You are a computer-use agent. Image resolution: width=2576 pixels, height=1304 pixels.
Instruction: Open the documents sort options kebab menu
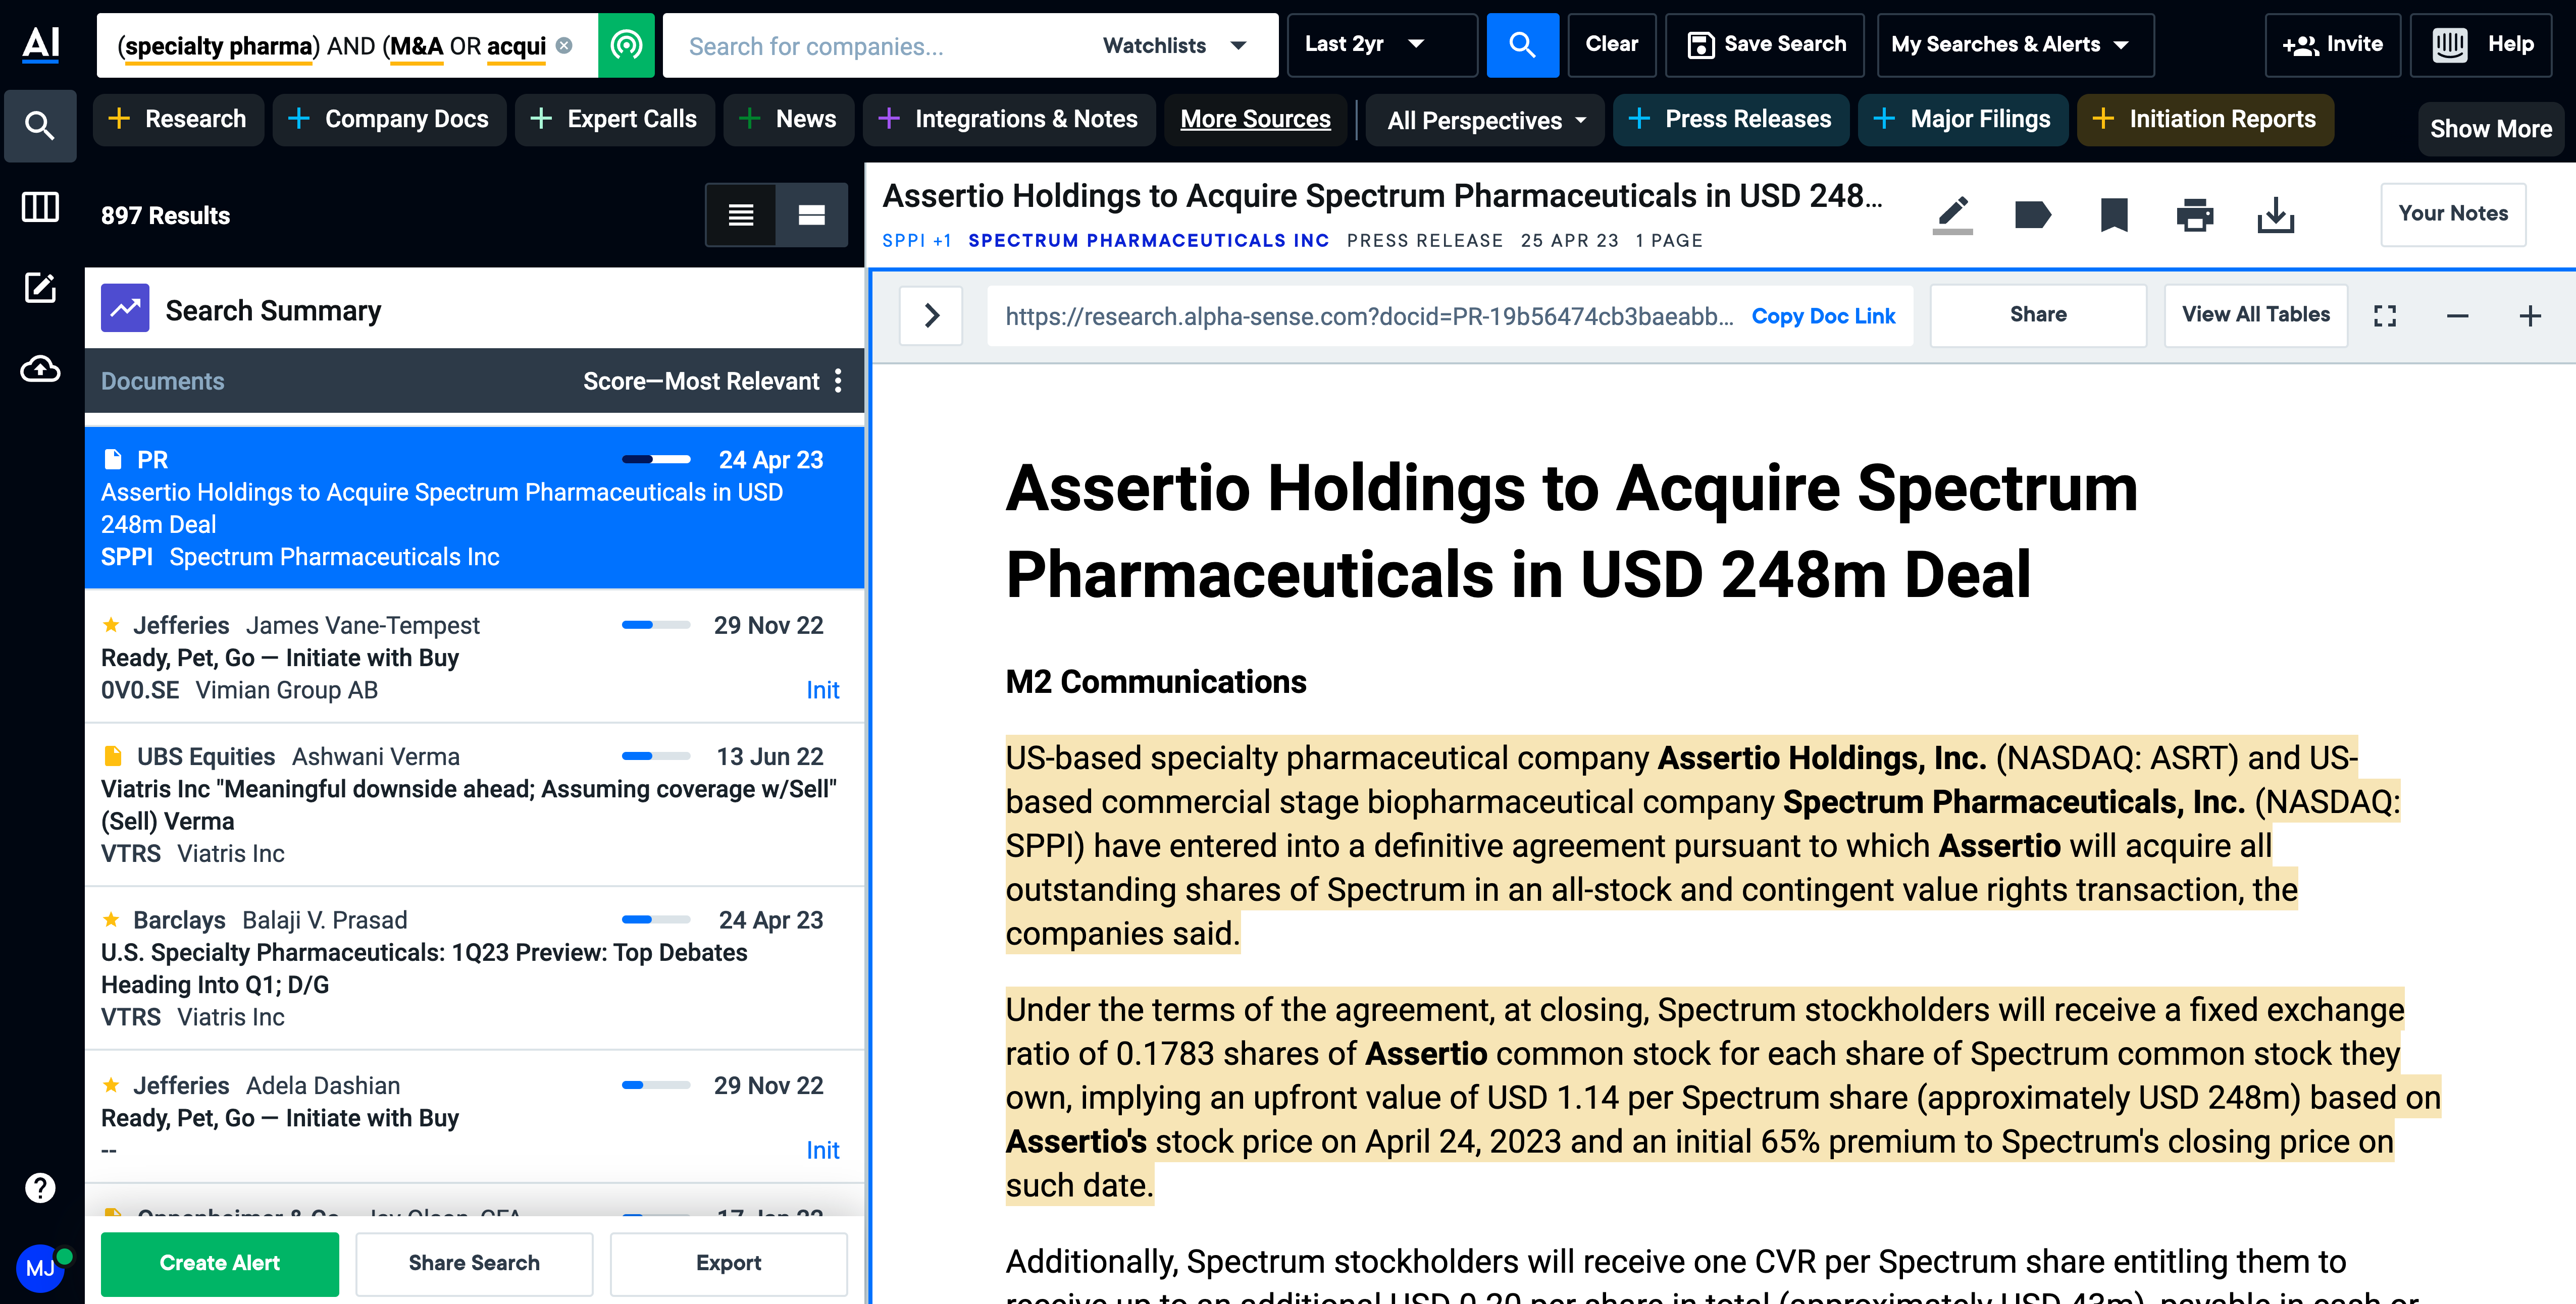point(838,381)
